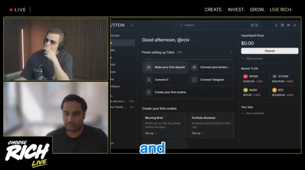Click the setup progress bar at 0%
This screenshot has width=305, height=170.
tap(188, 59)
